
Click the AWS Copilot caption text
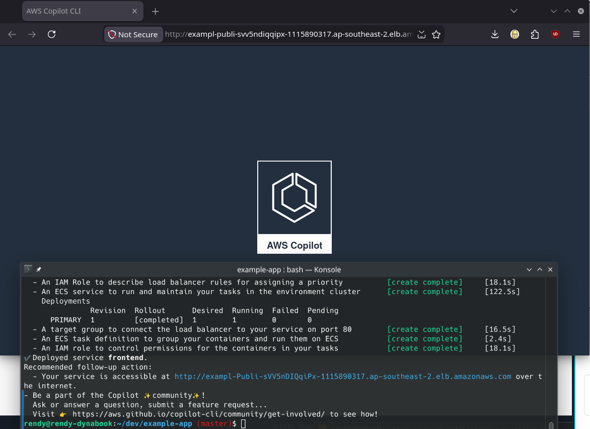[294, 245]
